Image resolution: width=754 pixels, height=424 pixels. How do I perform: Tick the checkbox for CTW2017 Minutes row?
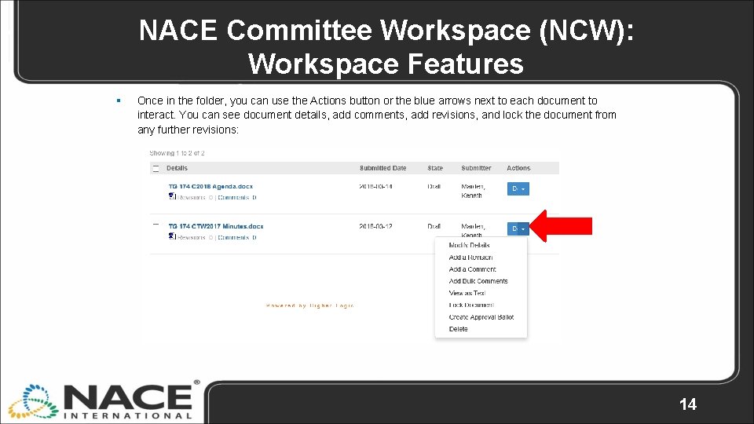(156, 225)
